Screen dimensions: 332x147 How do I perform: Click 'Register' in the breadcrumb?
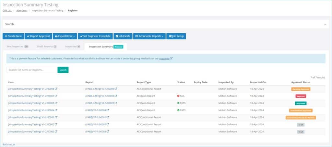point(73,11)
